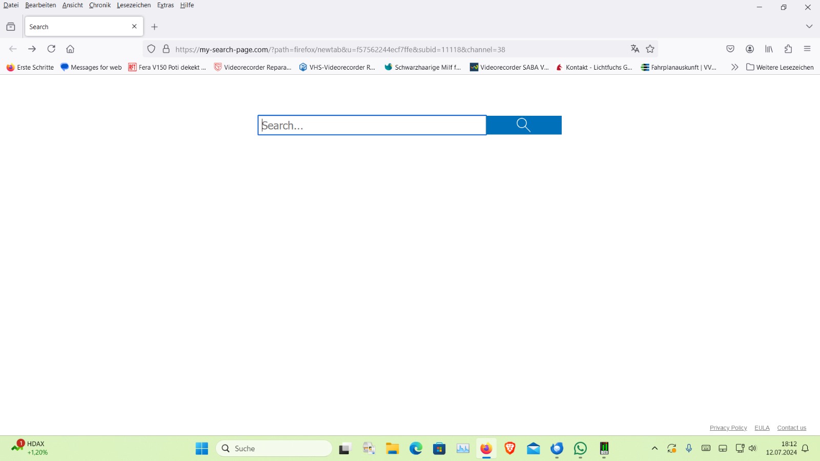Translate this page via the translate icon
Screen dimensions: 820x461
635,49
